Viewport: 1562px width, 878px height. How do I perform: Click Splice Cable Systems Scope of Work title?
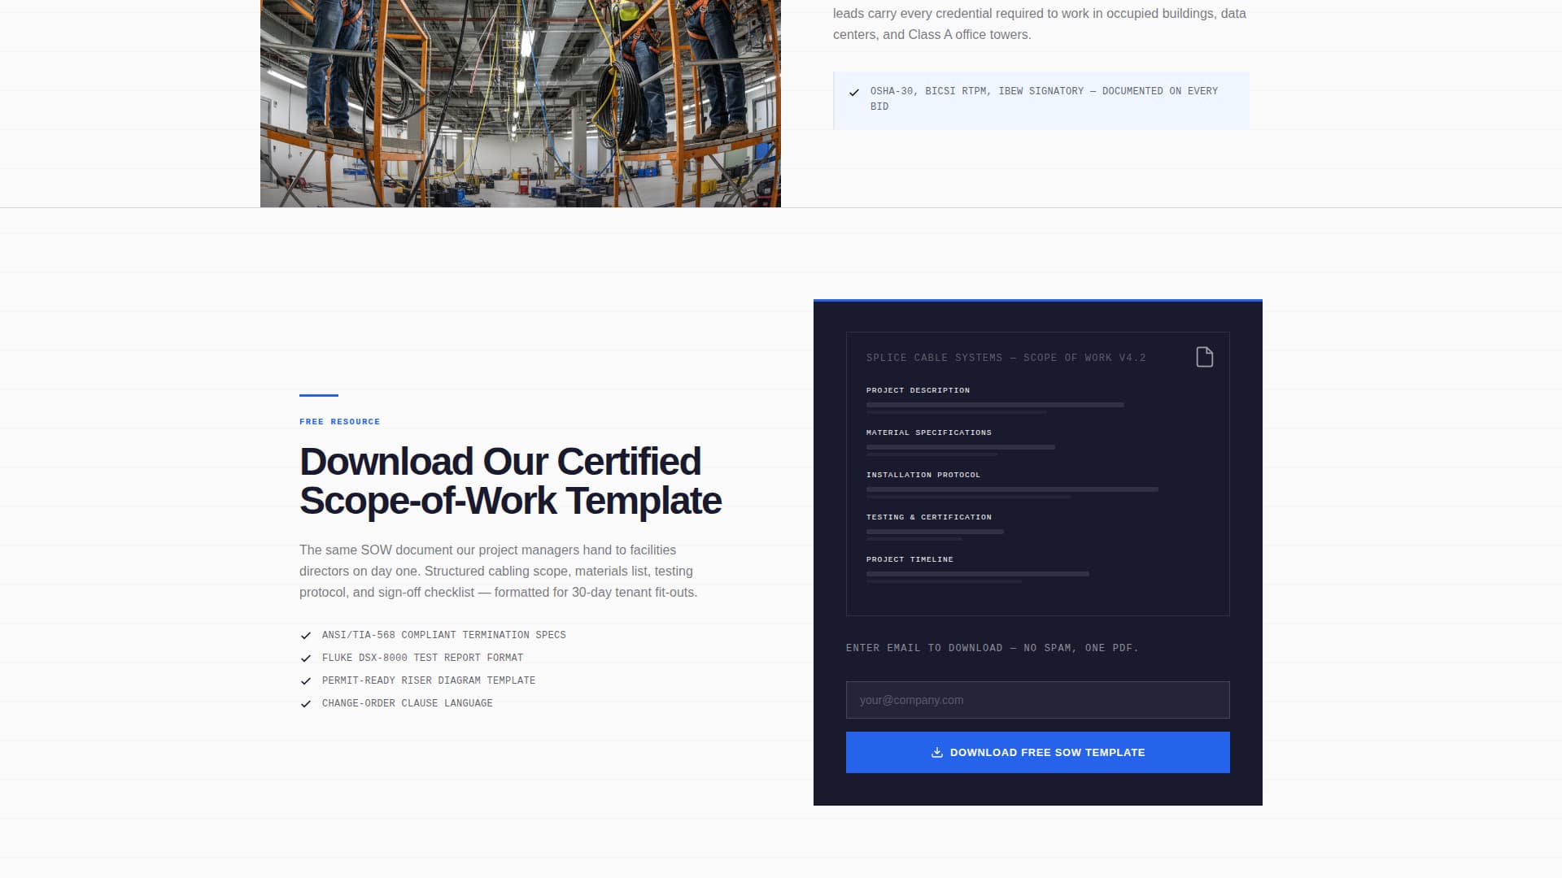pos(1006,358)
